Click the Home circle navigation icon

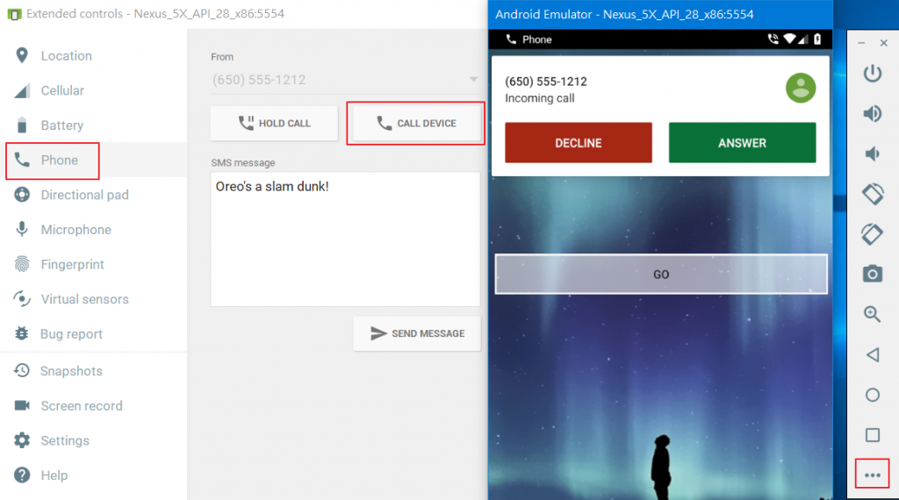tap(873, 395)
